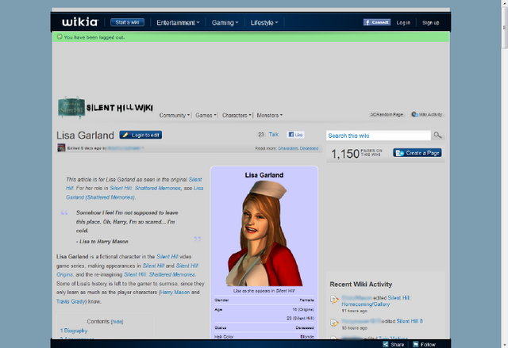
Task: Click the Lisa Garland nurse image
Action: click(x=264, y=233)
